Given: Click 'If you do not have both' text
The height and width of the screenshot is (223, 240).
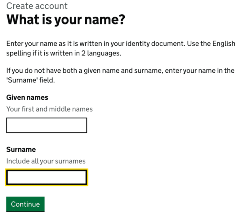Looking at the screenshot, I should (38, 70).
